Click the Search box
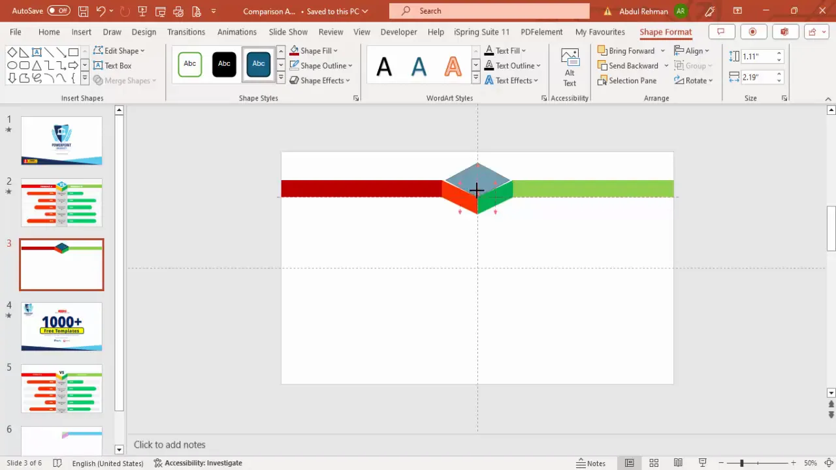 [x=489, y=11]
